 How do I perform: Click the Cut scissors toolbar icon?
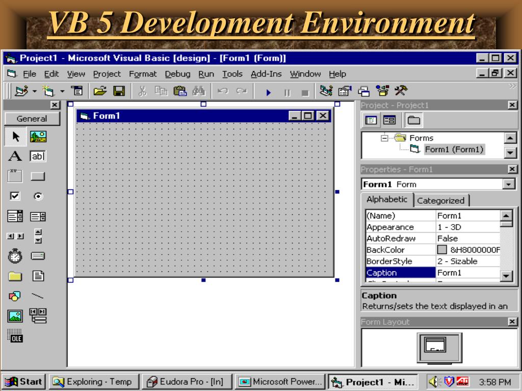143,91
